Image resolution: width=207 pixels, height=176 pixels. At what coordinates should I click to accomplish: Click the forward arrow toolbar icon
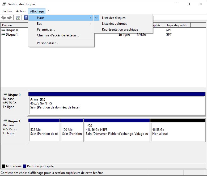point(10,18)
